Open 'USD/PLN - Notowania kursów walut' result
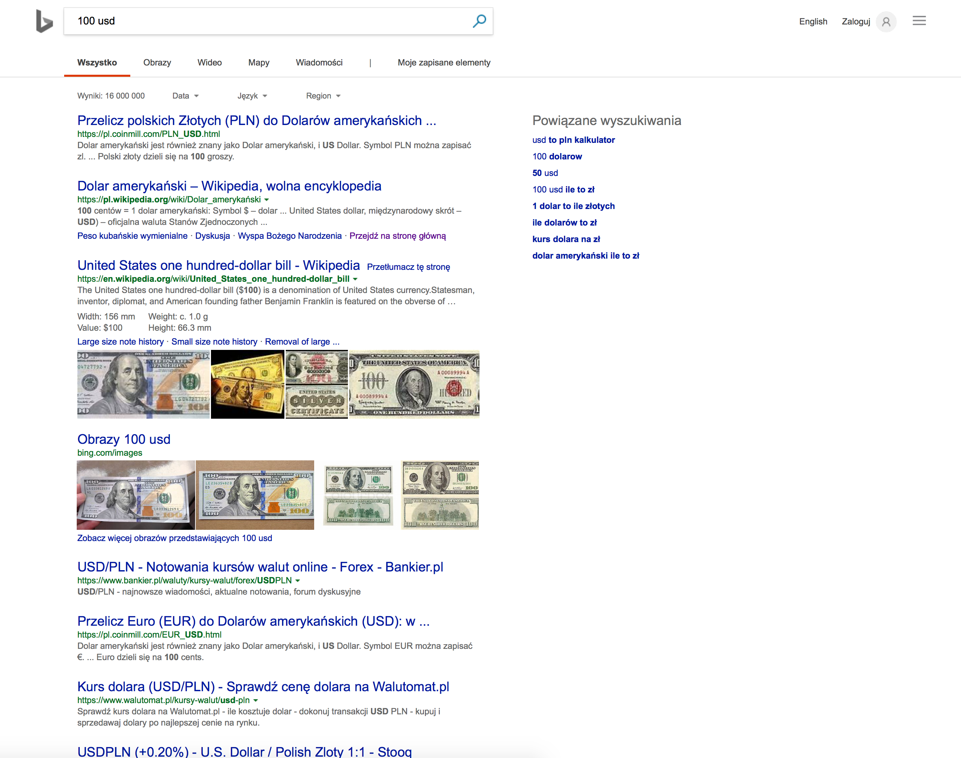961x758 pixels. [x=260, y=567]
